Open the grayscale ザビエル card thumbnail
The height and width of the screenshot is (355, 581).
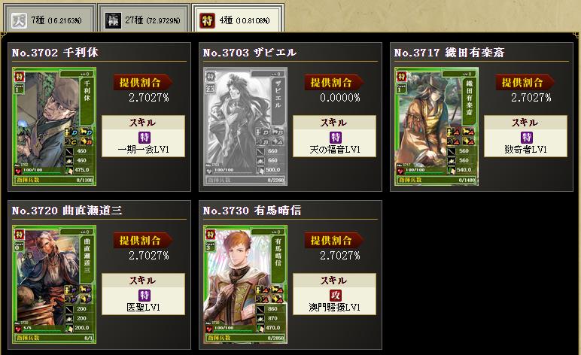pyautogui.click(x=245, y=126)
